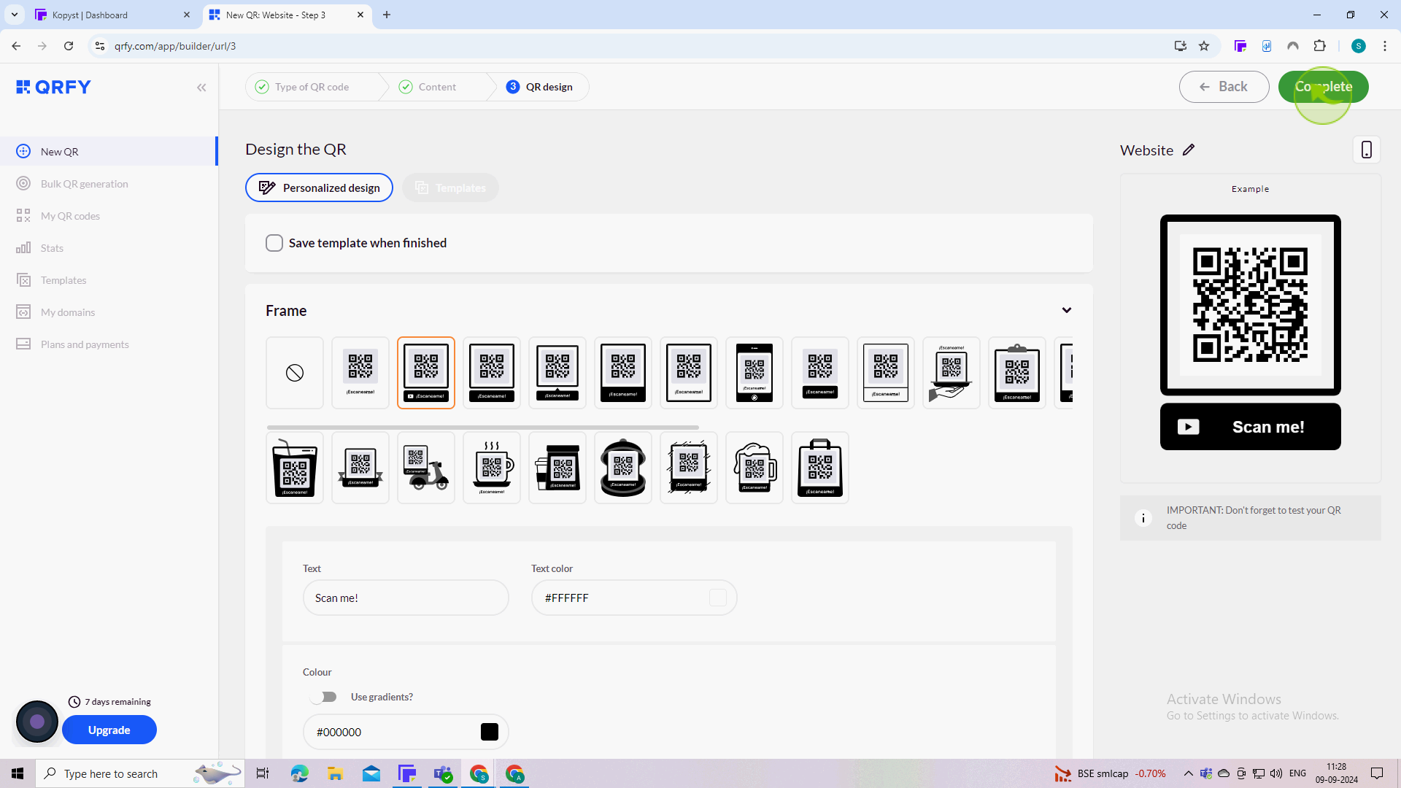
Task: Focus the Colour hex field #000000
Action: pos(406,732)
